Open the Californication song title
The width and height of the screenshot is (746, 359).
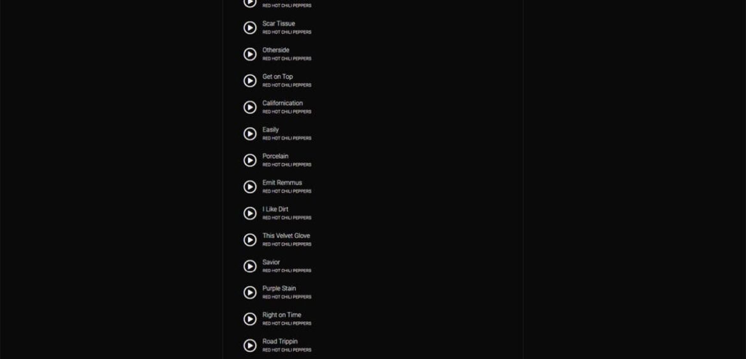[x=282, y=103]
